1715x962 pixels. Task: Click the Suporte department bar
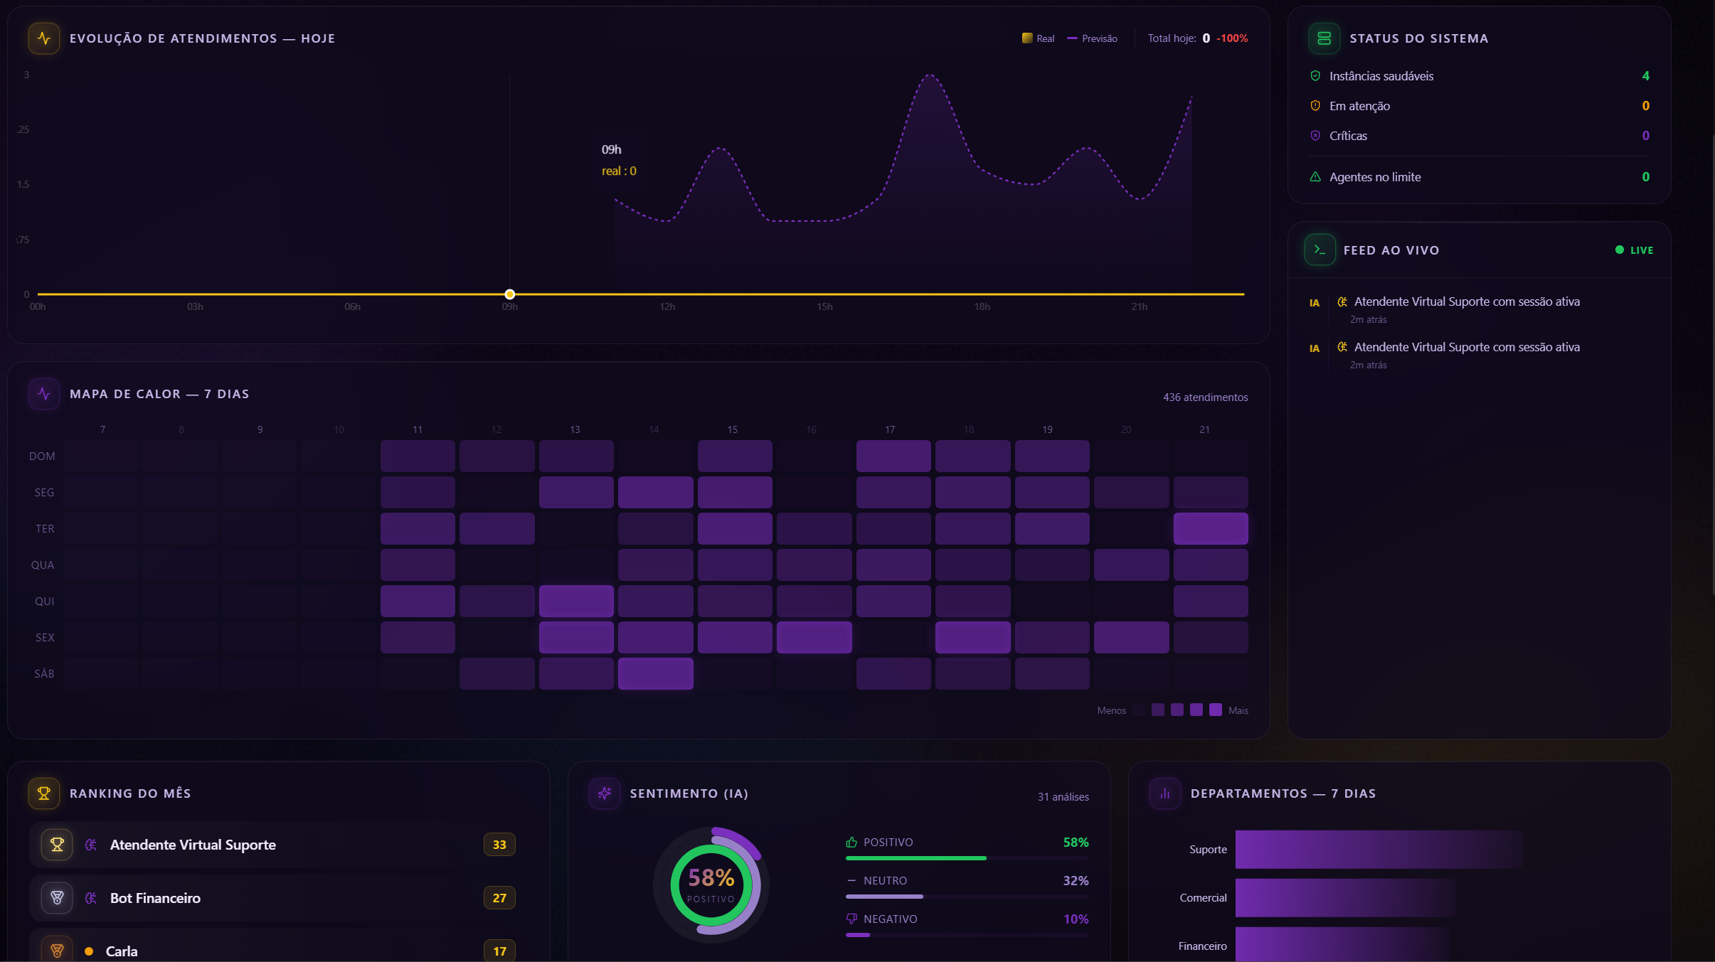point(1379,849)
